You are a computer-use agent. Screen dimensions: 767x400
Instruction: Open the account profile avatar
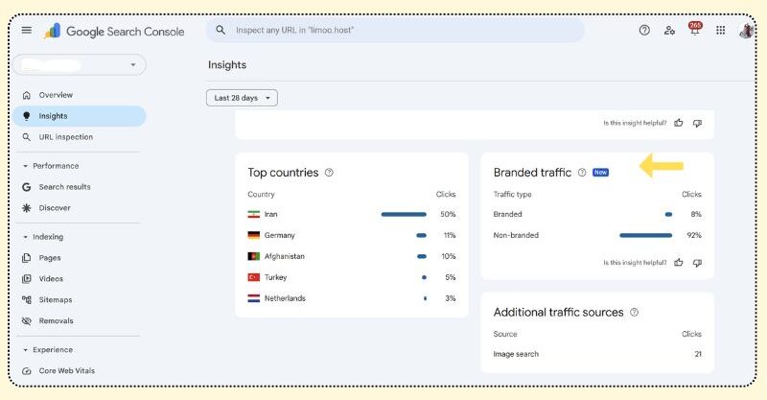tap(746, 31)
